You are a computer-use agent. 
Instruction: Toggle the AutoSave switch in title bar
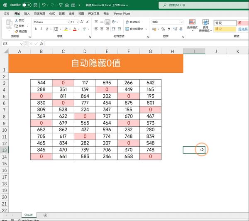point(27,5)
